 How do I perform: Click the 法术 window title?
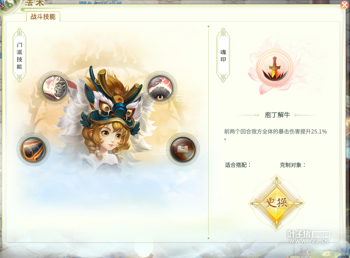(34, 3)
